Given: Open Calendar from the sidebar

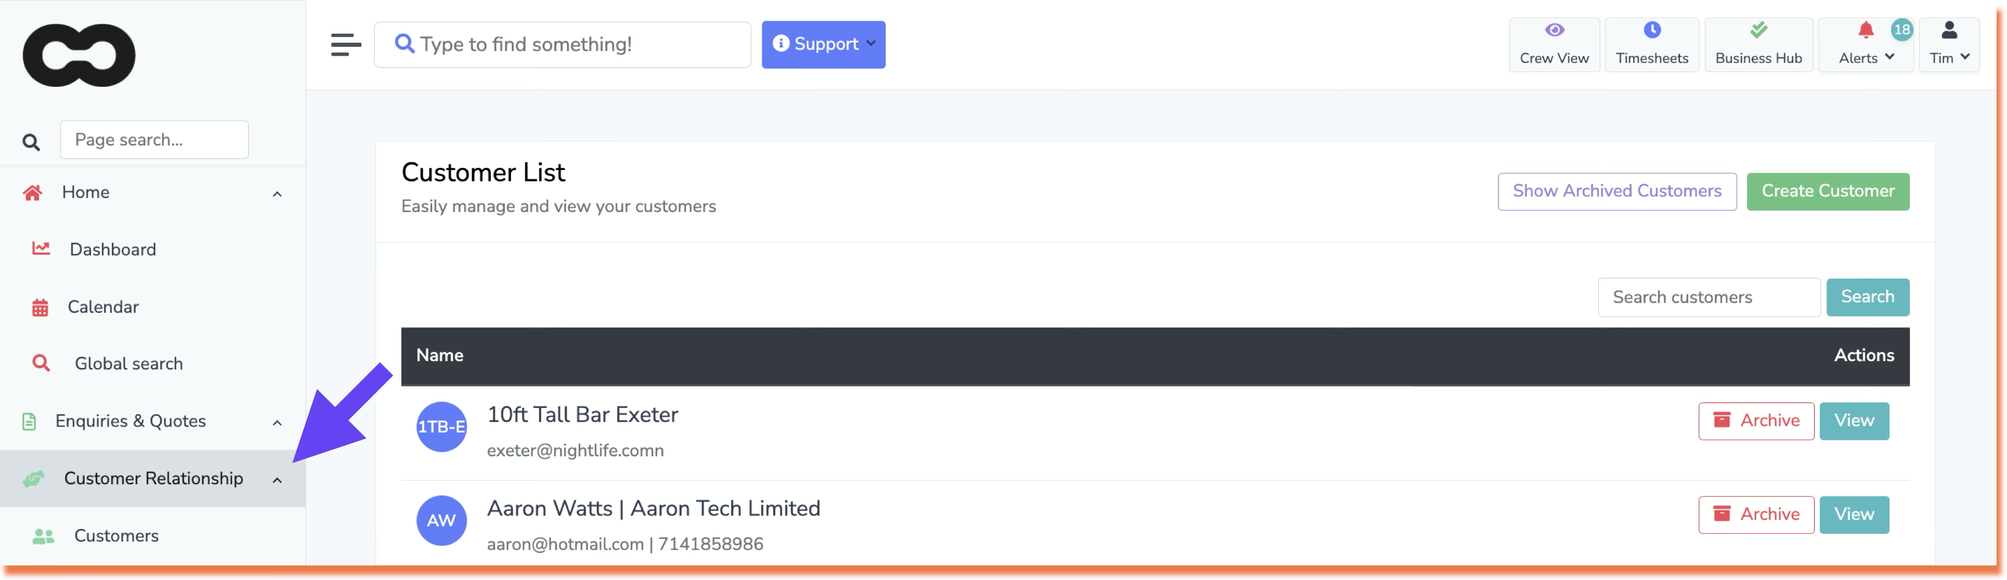Looking at the screenshot, I should click(x=103, y=307).
